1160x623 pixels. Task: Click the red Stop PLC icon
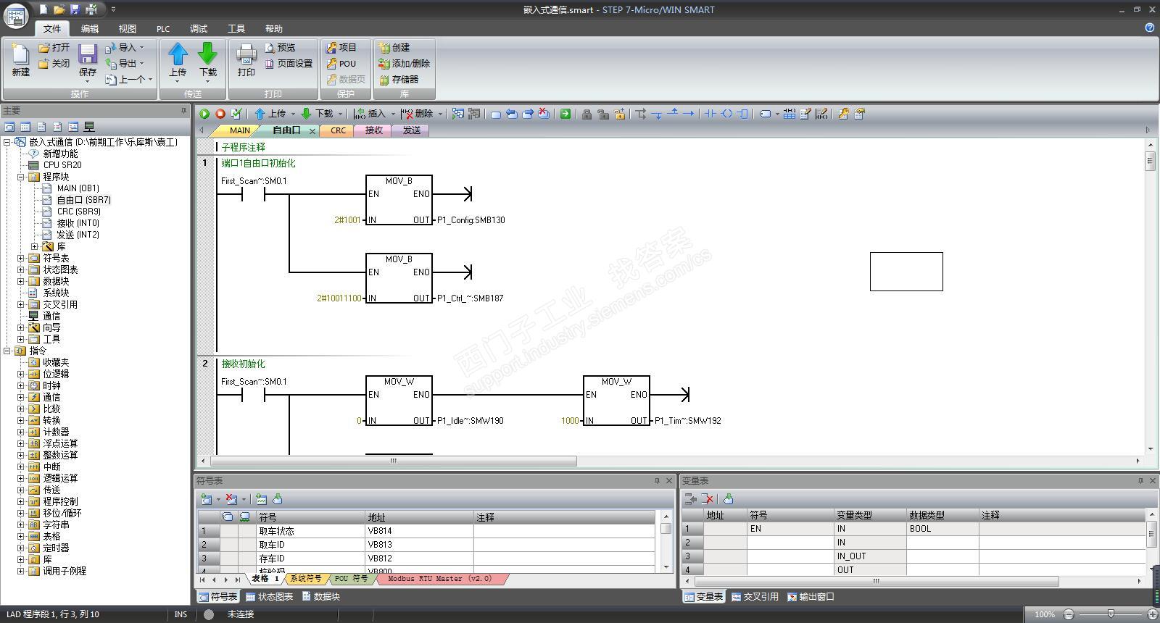pos(220,114)
